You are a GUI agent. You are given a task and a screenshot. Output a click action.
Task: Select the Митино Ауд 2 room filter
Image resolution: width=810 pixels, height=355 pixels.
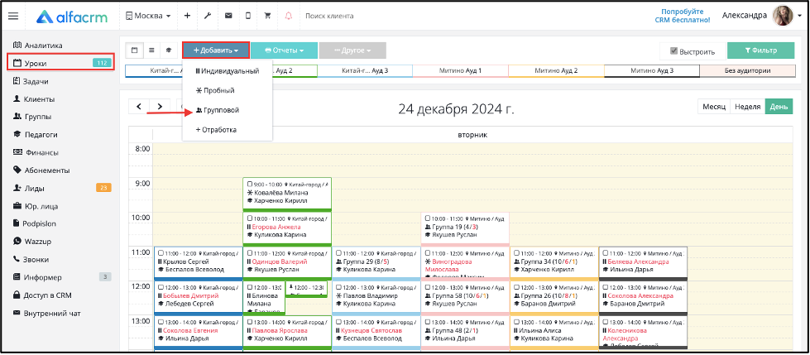[x=556, y=71]
